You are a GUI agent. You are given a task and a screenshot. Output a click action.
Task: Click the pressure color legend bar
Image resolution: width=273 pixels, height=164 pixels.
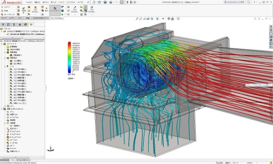coord(69,58)
